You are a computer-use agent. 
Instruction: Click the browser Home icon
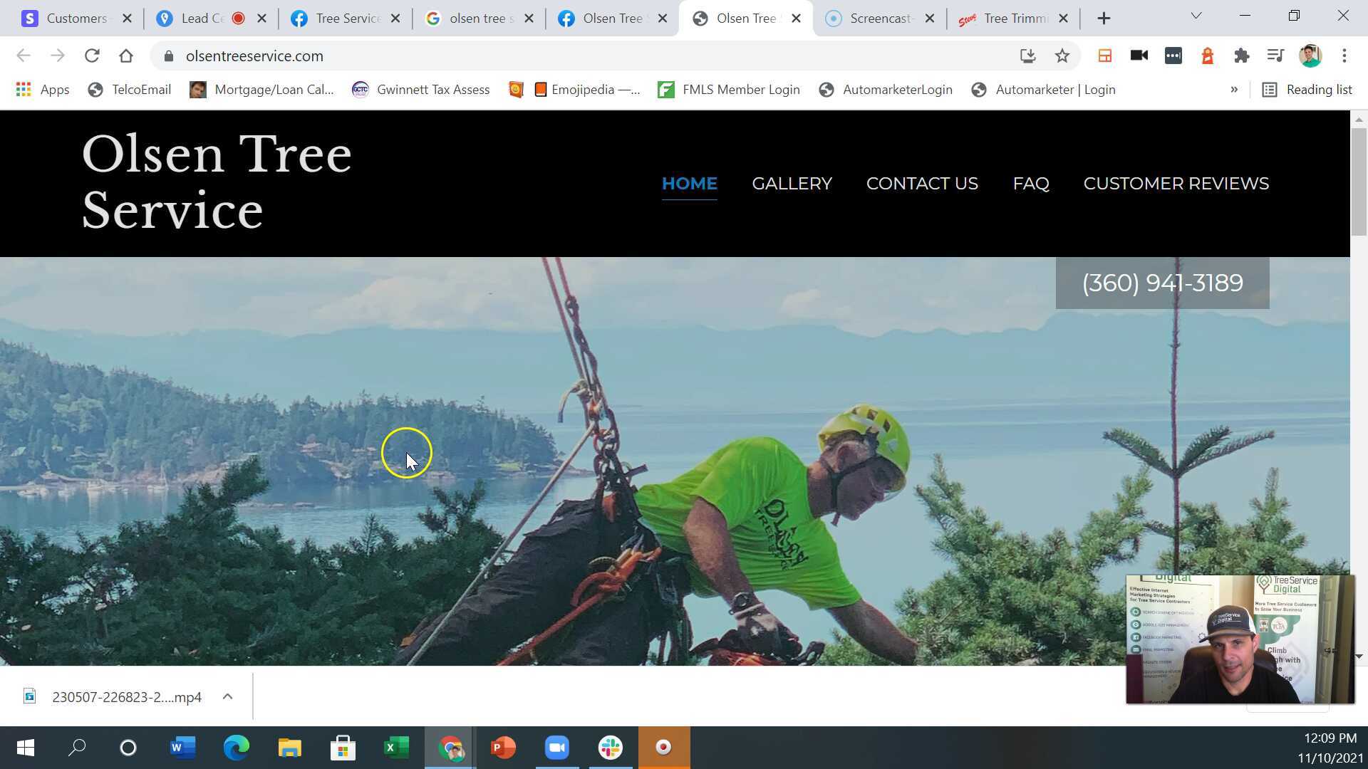coord(126,56)
